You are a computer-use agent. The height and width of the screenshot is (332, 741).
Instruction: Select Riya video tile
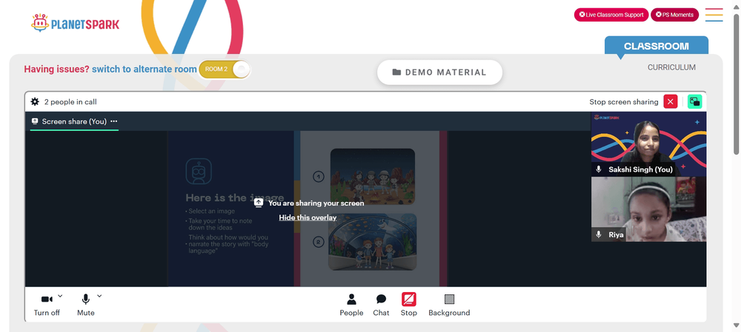click(x=648, y=209)
